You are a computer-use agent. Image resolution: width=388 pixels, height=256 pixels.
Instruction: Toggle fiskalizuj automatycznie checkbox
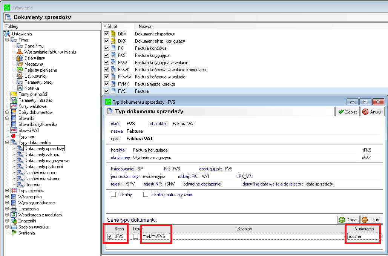(146, 195)
